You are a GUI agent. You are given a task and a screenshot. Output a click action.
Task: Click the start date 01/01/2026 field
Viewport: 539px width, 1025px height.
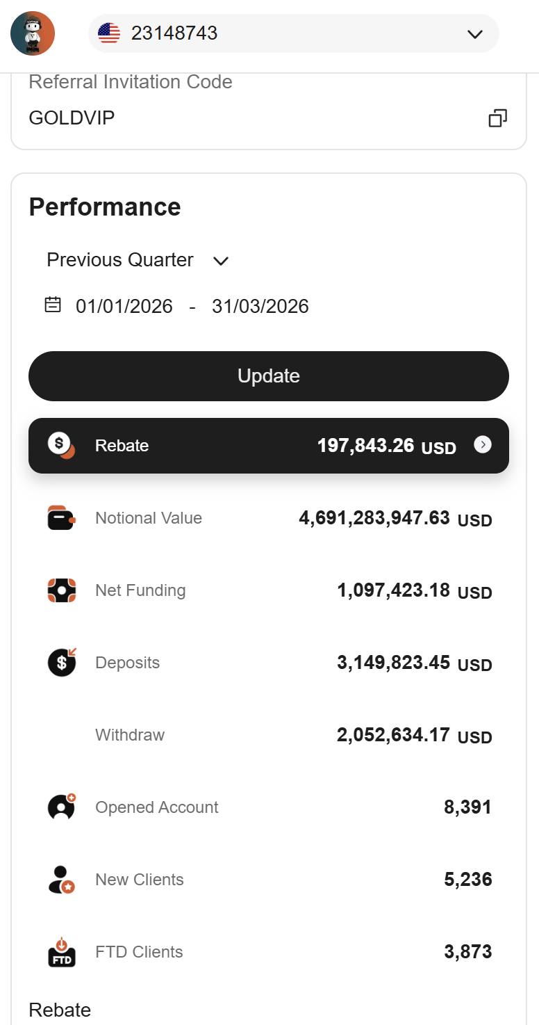pos(124,307)
